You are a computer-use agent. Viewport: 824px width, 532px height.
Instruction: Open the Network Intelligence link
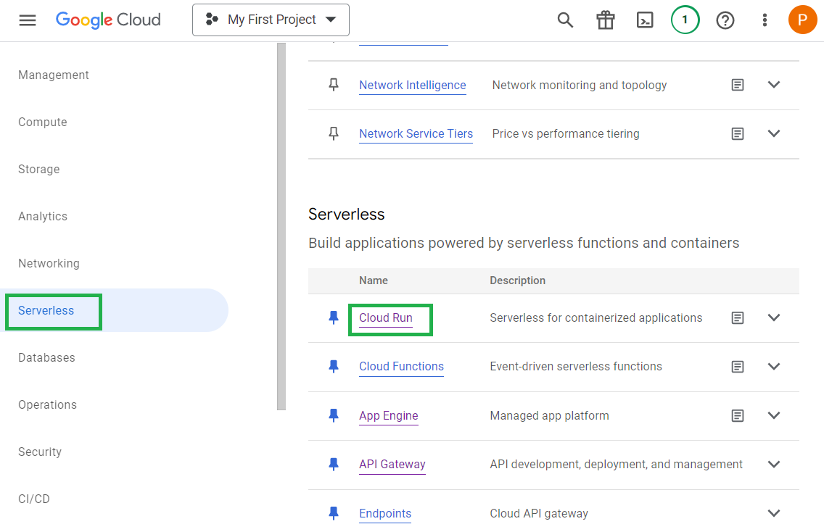tap(413, 85)
